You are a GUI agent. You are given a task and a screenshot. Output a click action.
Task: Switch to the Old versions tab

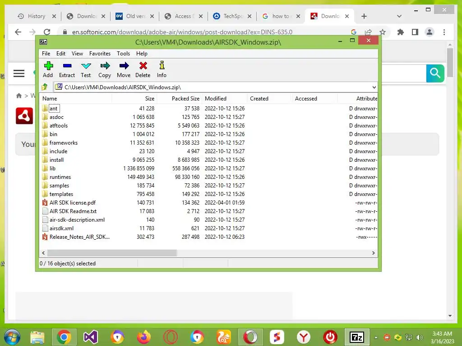tap(135, 16)
